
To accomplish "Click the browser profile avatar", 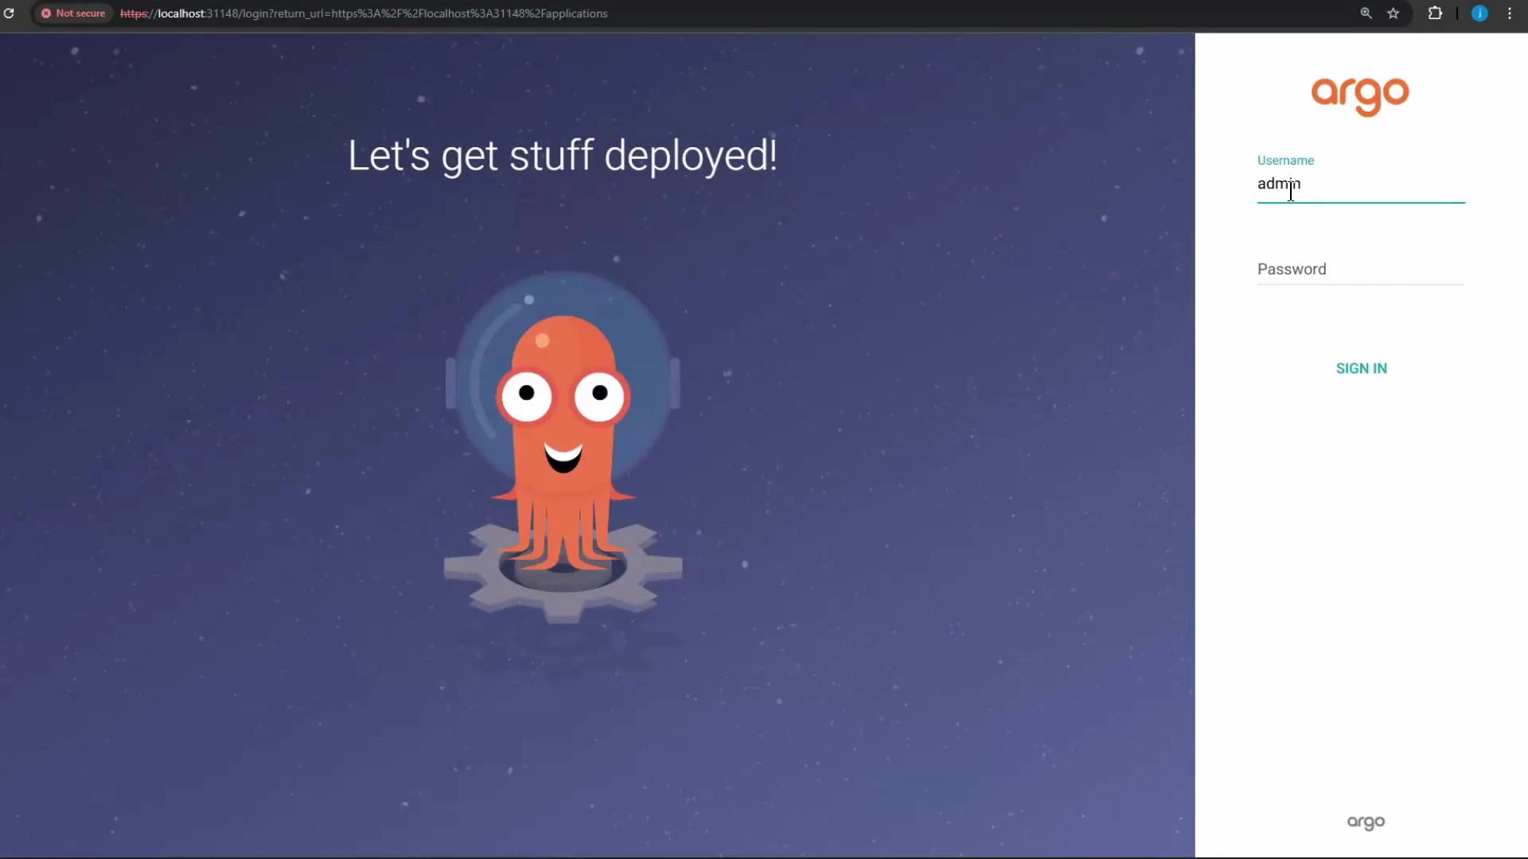I will coord(1479,14).
